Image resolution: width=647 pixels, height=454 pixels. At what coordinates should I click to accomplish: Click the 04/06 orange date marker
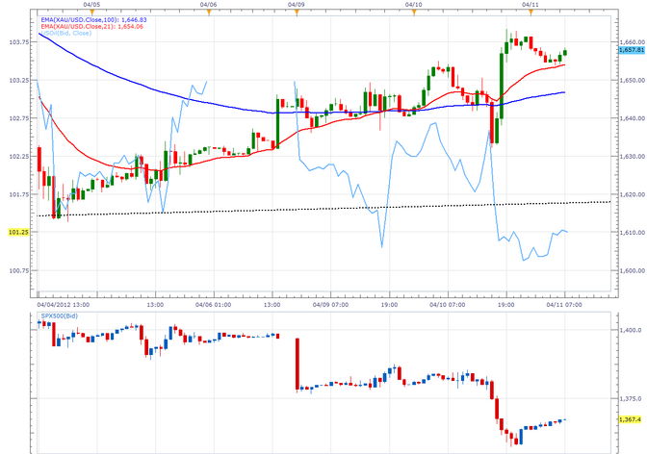coord(206,9)
